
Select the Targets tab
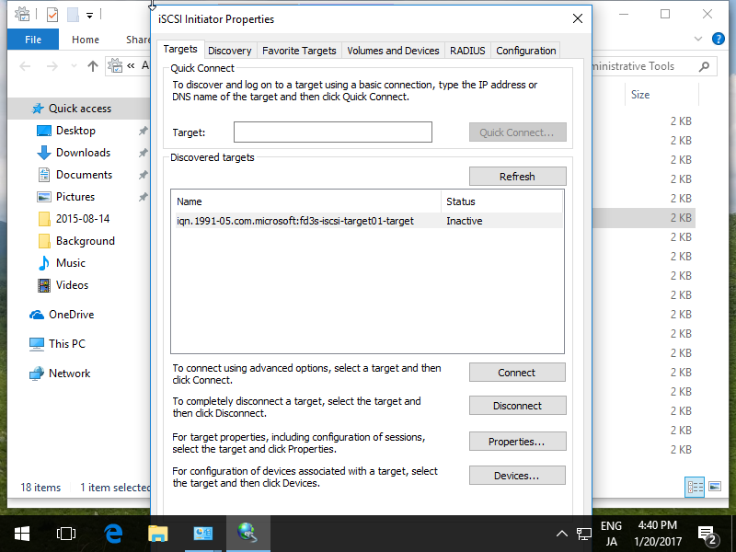coord(180,50)
